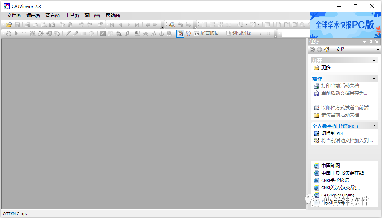Image resolution: width=382 pixels, height=218 pixels.
Task: Open the 窗口(W) menu
Action: 92,16
